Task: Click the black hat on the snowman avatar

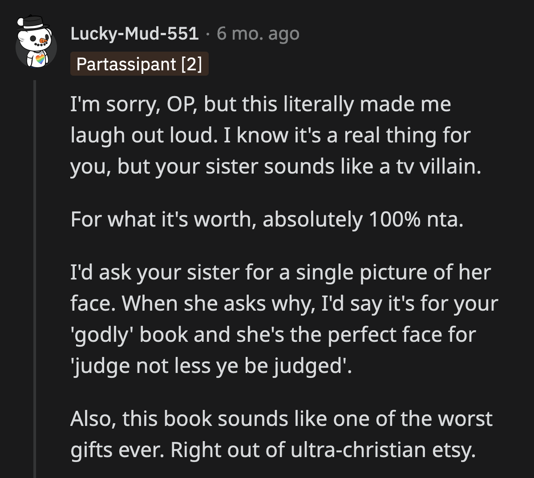Action: (x=33, y=24)
